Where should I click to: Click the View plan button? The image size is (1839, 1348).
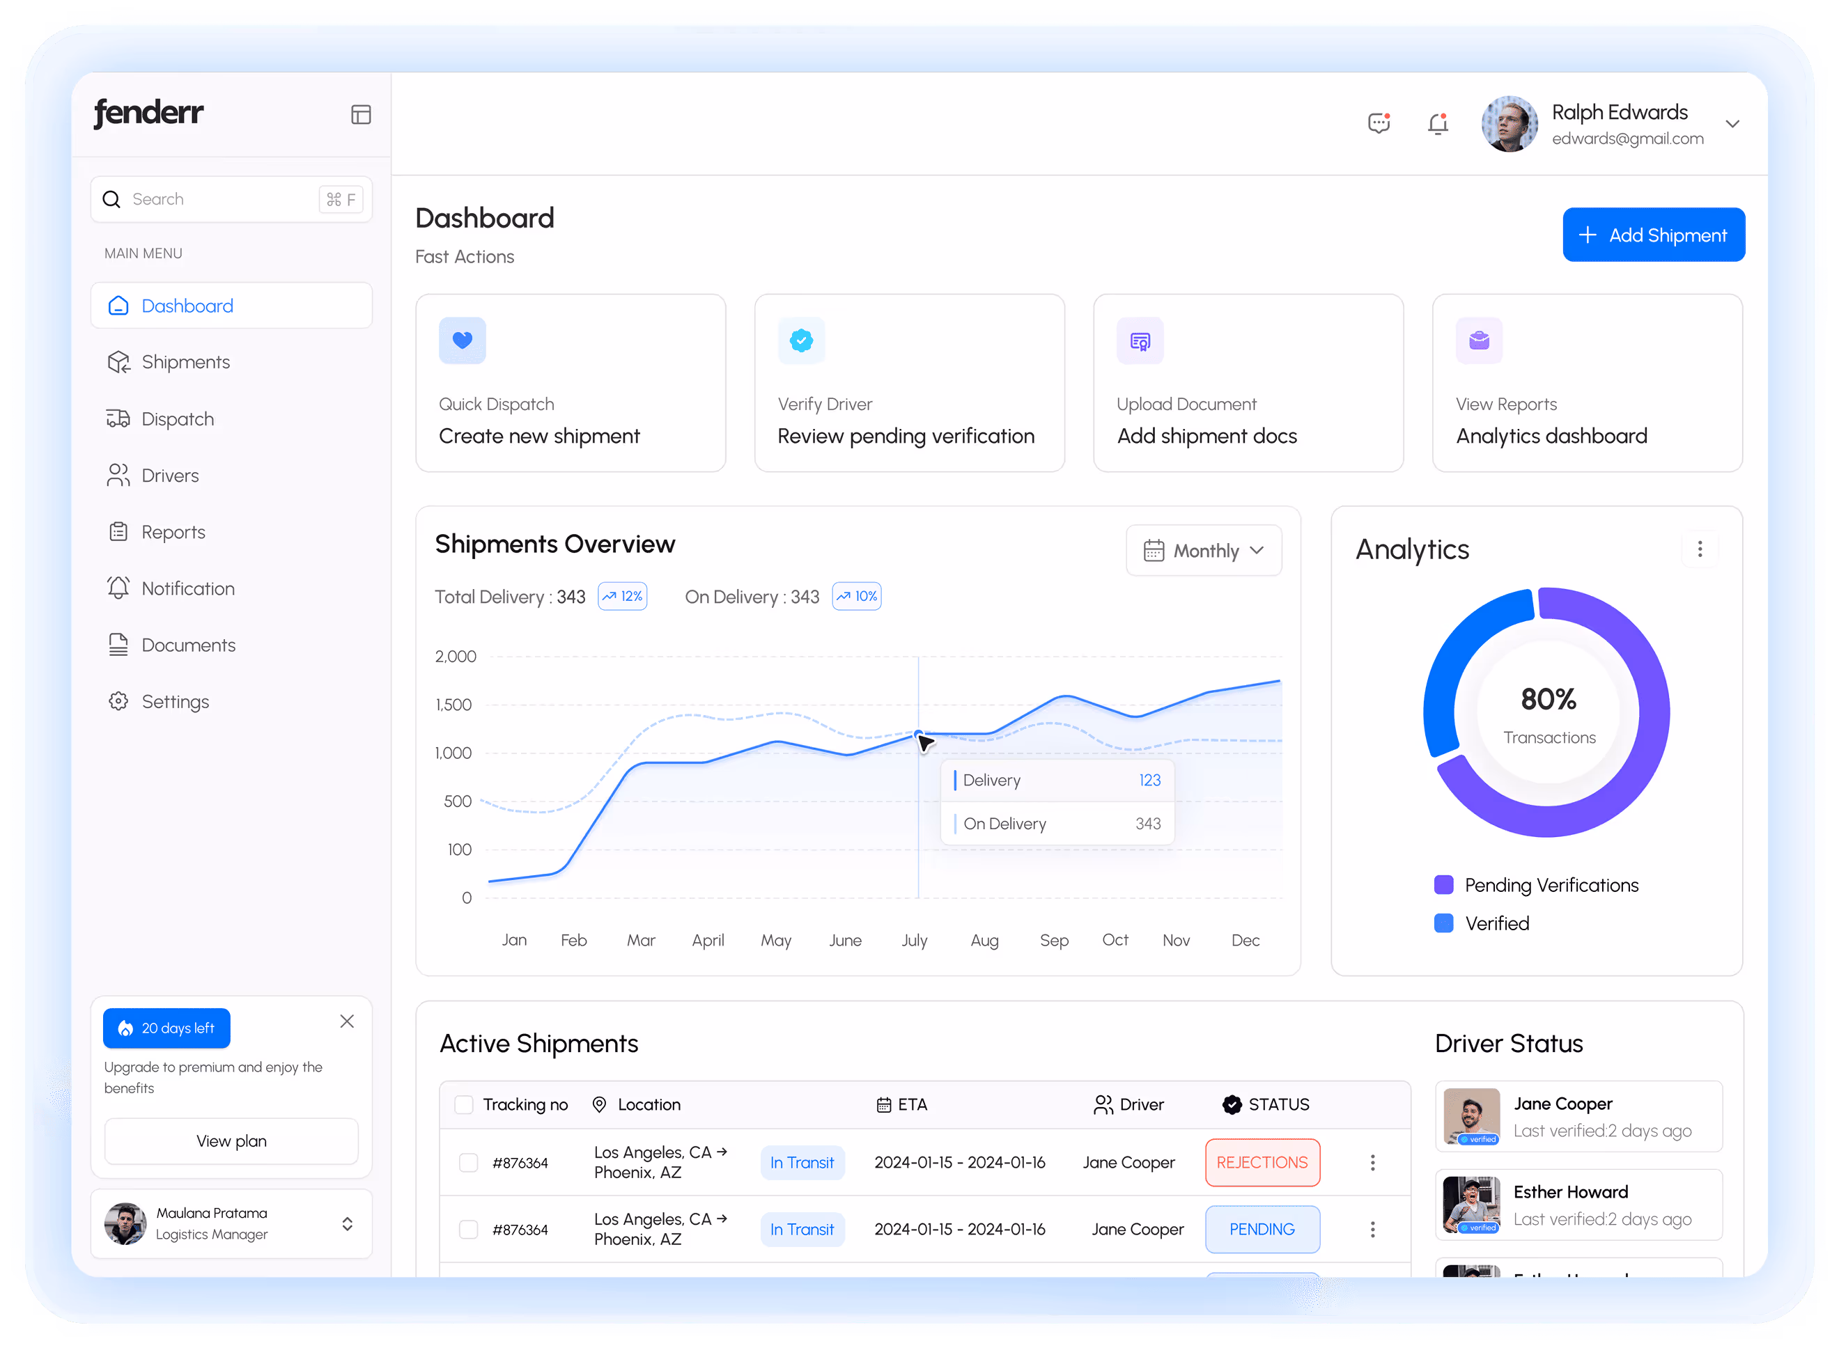(x=231, y=1141)
